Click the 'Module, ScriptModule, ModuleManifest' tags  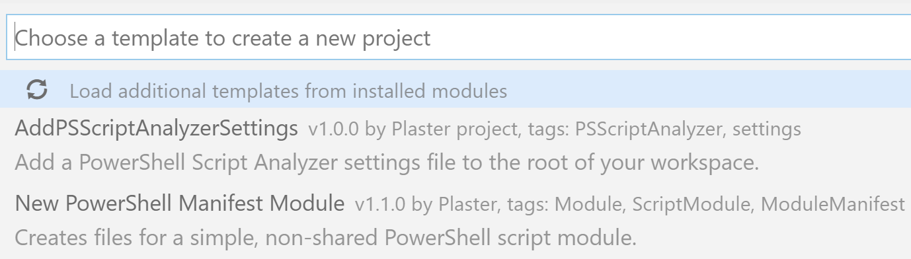(729, 205)
